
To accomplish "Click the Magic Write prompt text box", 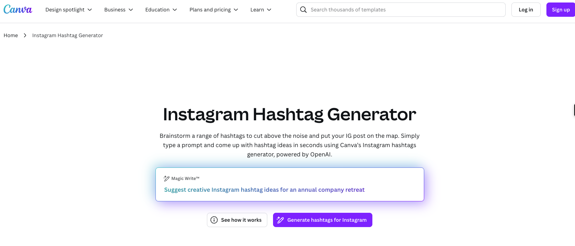I will click(290, 184).
